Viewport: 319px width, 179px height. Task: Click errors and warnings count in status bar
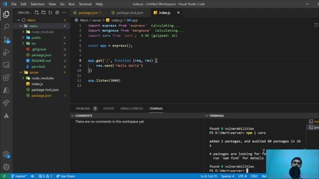click(x=45, y=176)
